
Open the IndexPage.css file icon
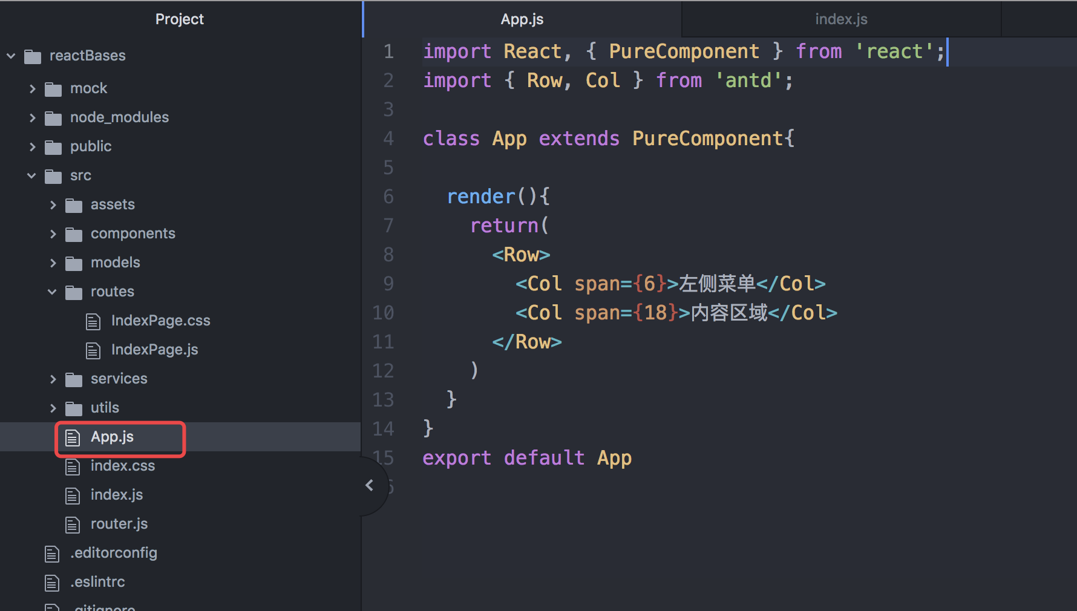tap(93, 321)
